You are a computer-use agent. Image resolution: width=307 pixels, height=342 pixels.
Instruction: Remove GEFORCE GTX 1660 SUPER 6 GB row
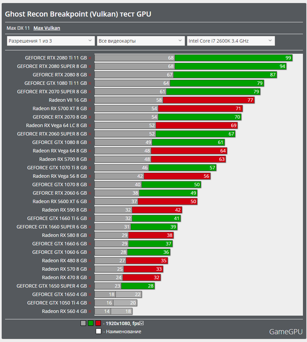click(x=90, y=227)
